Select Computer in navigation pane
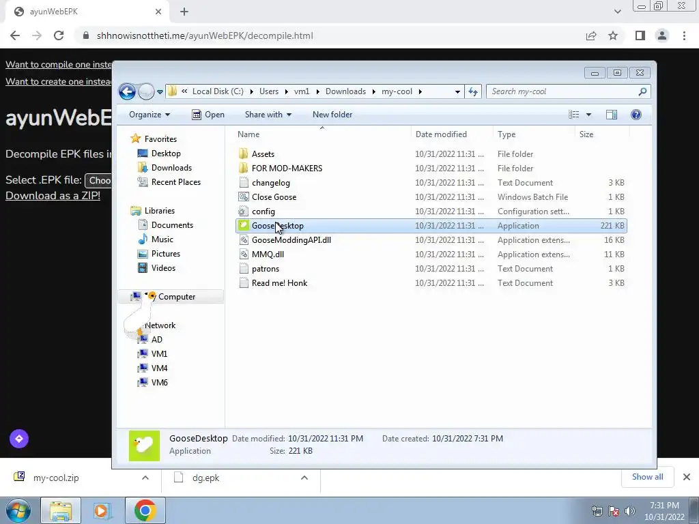 pos(170,297)
